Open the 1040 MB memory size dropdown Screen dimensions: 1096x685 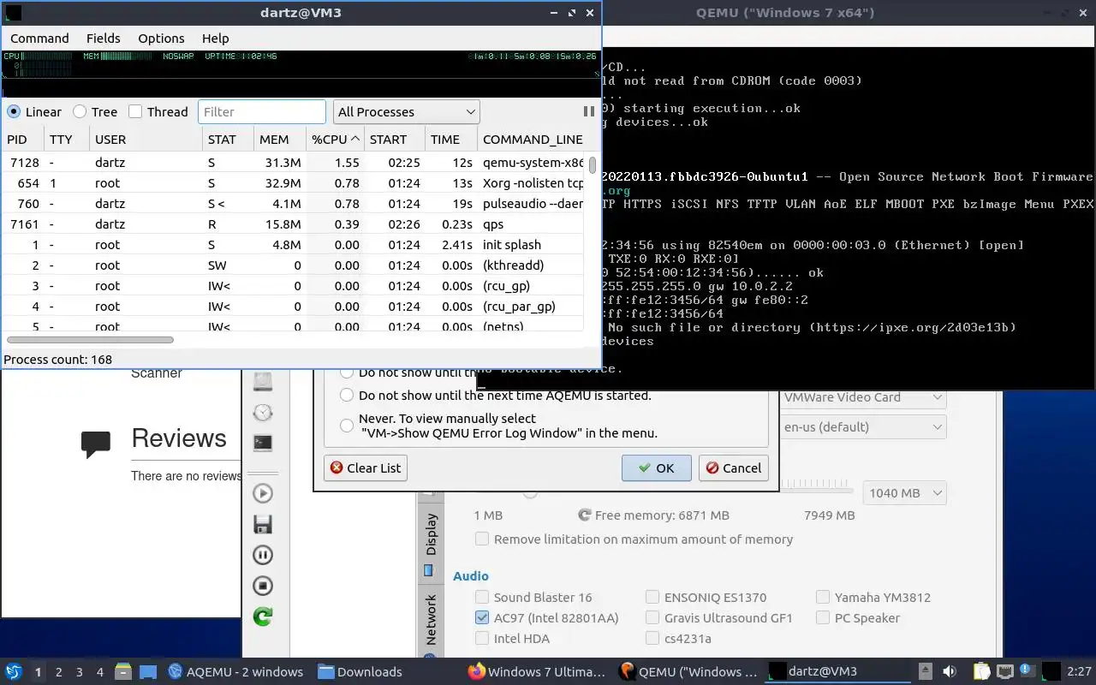tap(903, 493)
